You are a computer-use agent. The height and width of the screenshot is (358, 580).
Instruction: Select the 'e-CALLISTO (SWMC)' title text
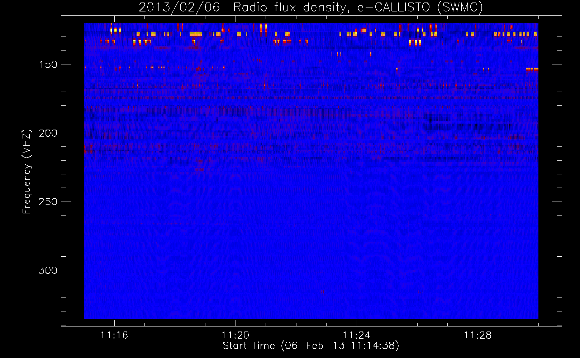420,7
